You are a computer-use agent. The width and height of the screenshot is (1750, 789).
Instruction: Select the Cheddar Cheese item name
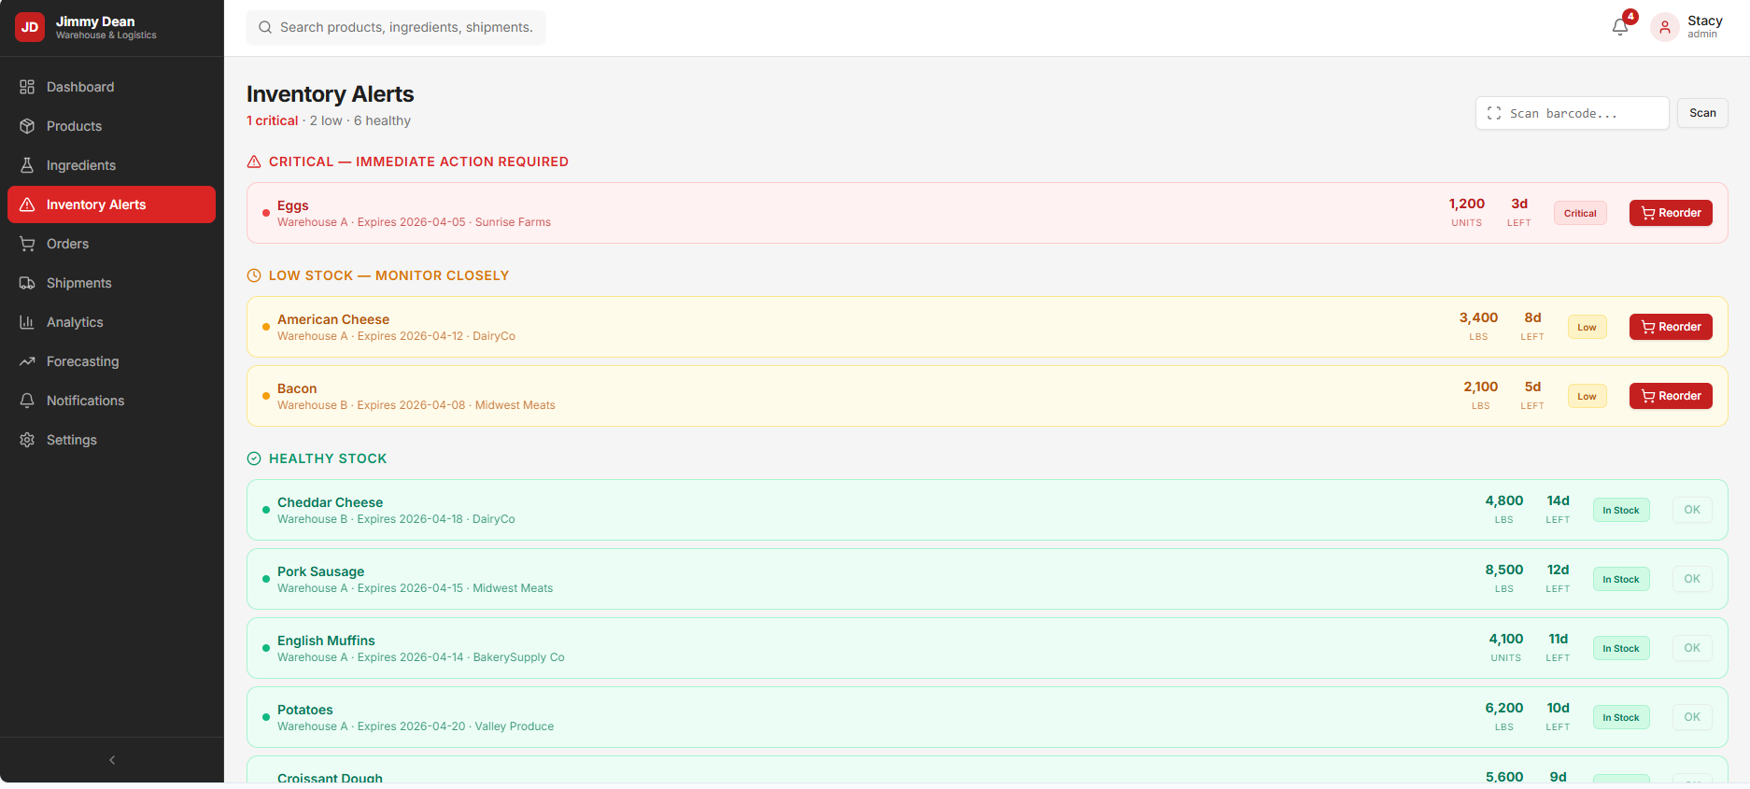330,502
